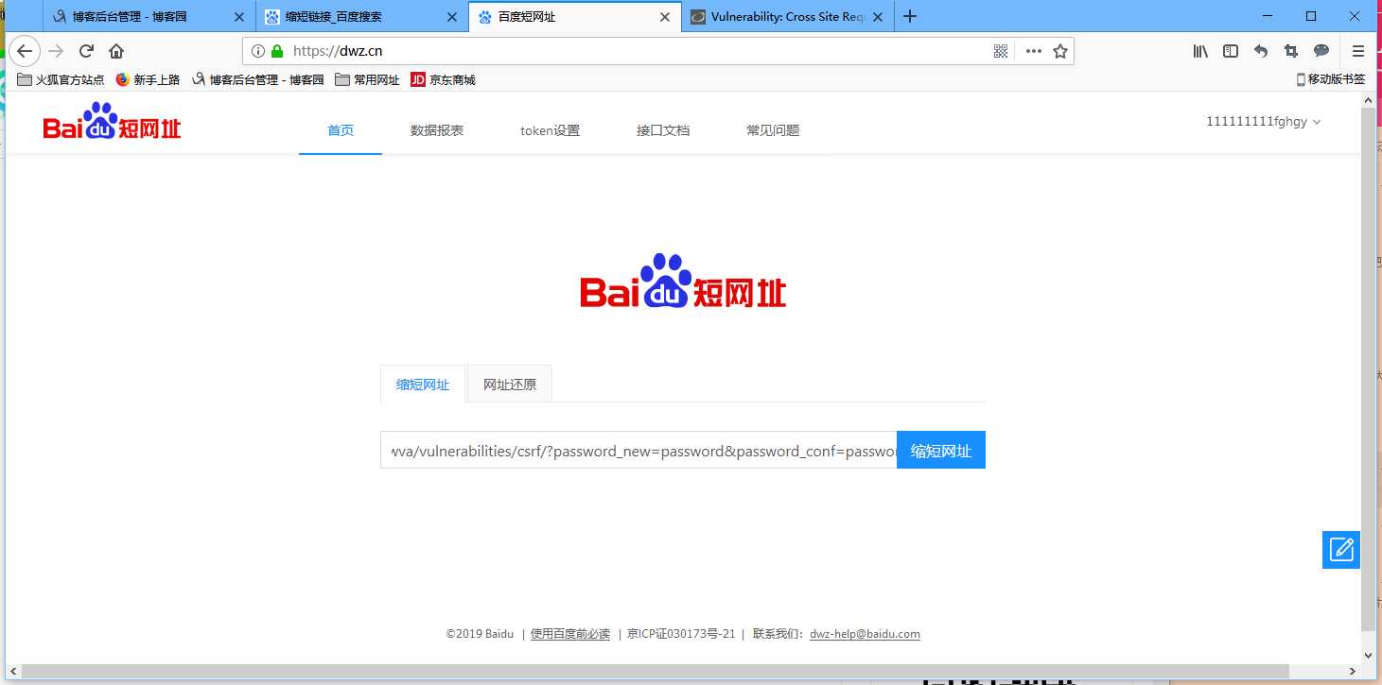Click the browser forward arrow
Viewport: 1382px width, 685px height.
pos(57,51)
